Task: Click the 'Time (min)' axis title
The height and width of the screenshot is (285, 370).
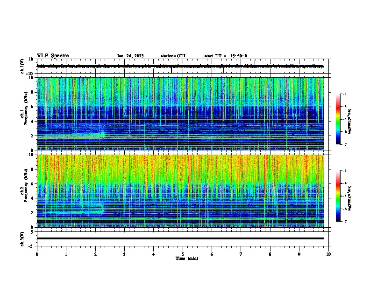Action: tap(187, 258)
